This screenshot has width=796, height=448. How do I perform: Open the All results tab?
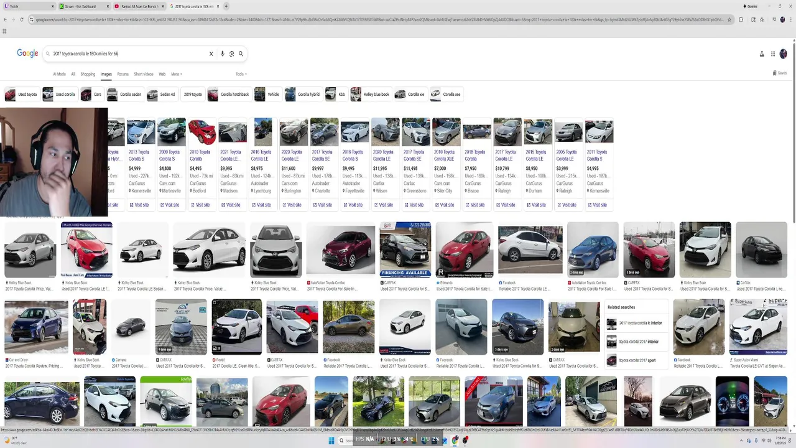pos(73,74)
